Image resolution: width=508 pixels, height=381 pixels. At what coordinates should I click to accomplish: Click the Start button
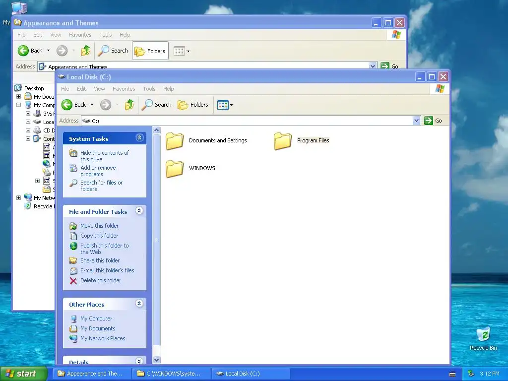(24, 374)
